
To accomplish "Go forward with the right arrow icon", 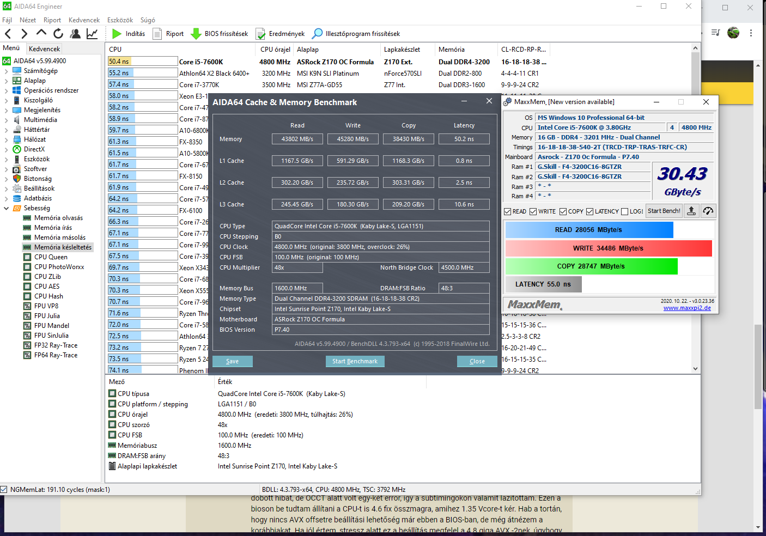I will click(x=25, y=34).
